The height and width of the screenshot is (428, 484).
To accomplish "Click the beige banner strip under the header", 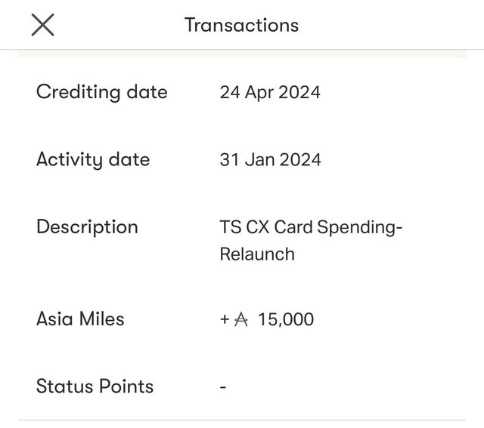I will 242,54.
